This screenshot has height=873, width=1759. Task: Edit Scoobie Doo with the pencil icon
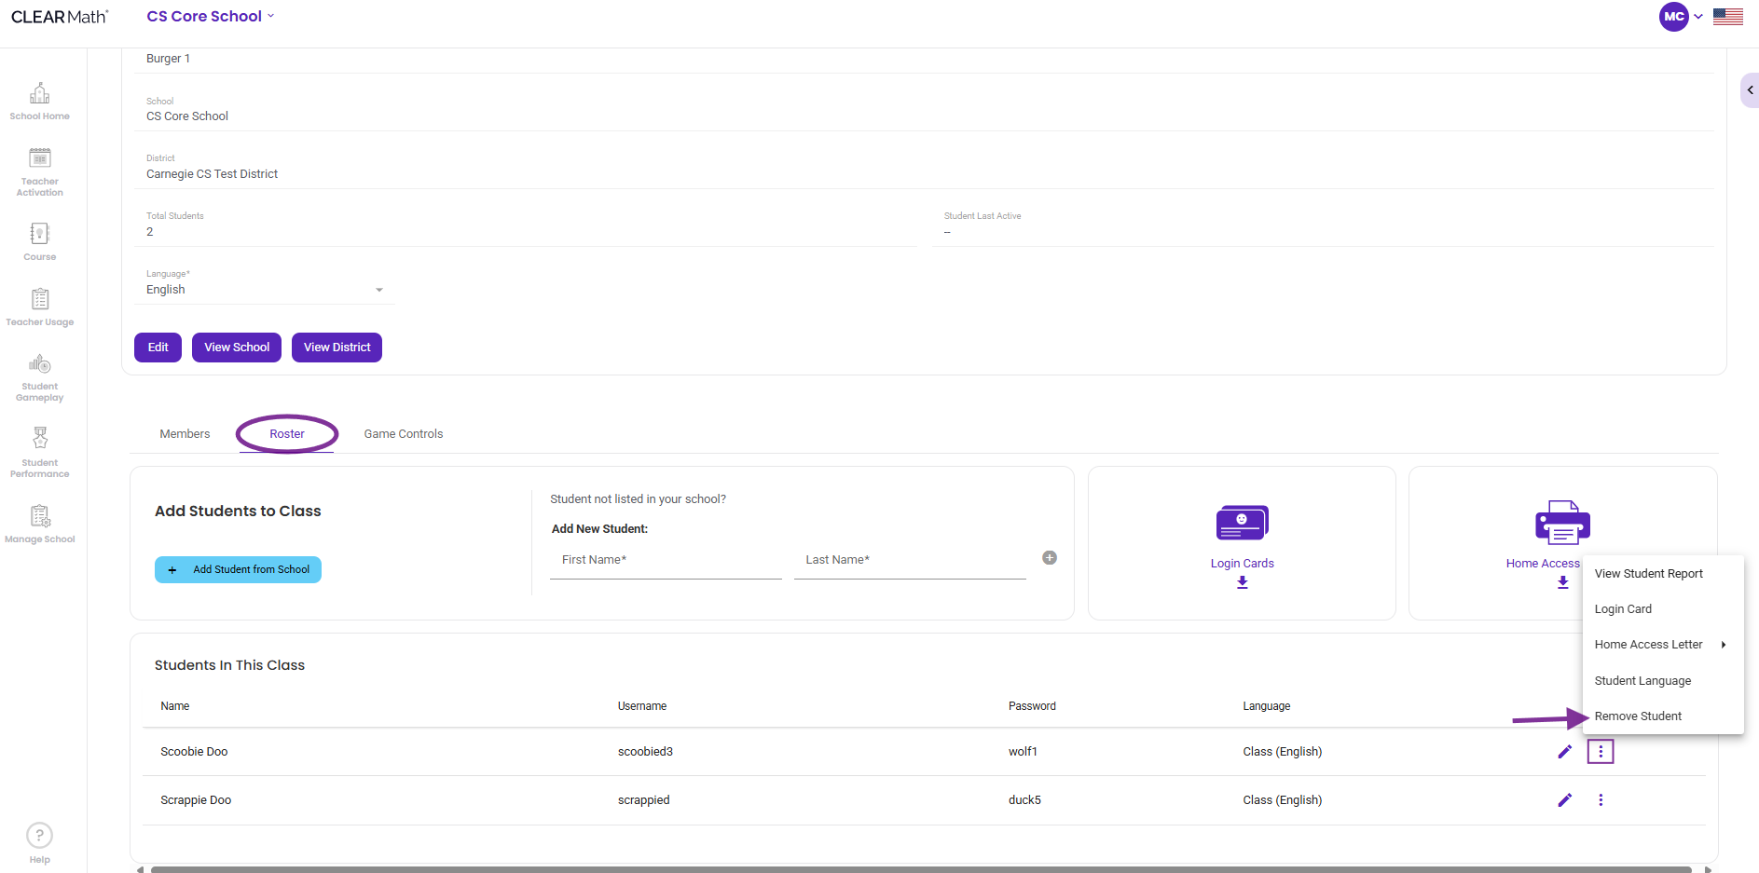(x=1564, y=752)
